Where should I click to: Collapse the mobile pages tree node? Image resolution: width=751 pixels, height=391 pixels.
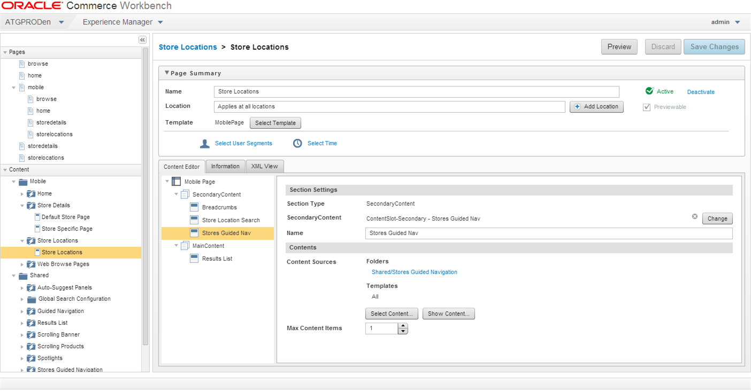(x=14, y=88)
